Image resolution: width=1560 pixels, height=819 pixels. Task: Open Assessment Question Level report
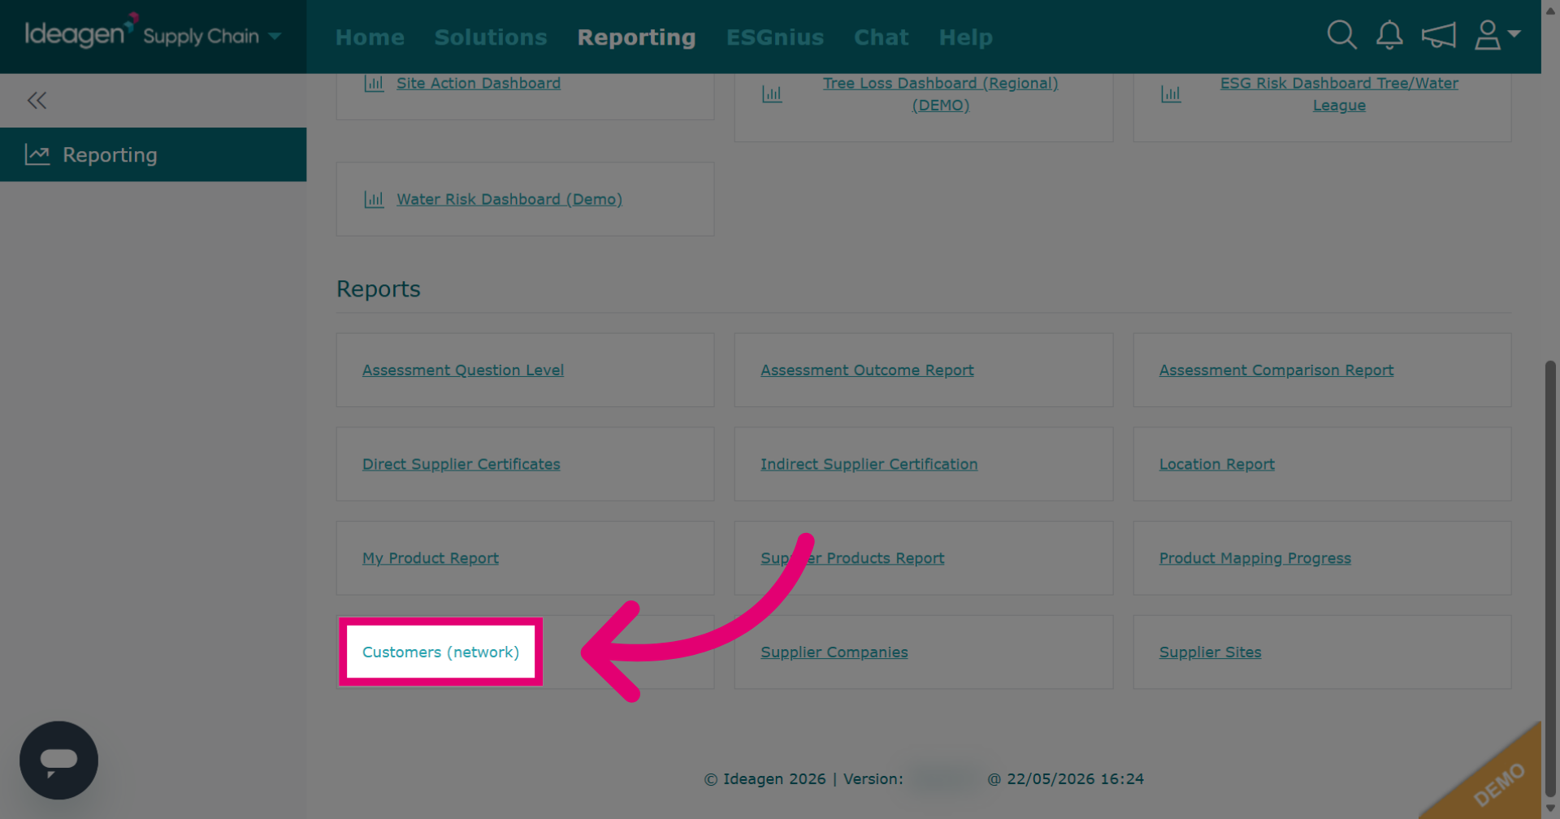click(x=463, y=370)
